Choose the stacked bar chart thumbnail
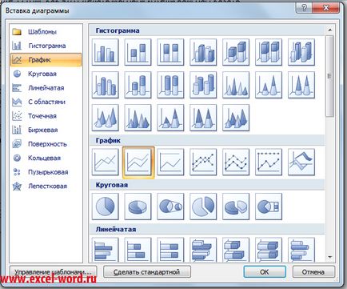Viewport: 347px width, 289px height. [x=138, y=250]
